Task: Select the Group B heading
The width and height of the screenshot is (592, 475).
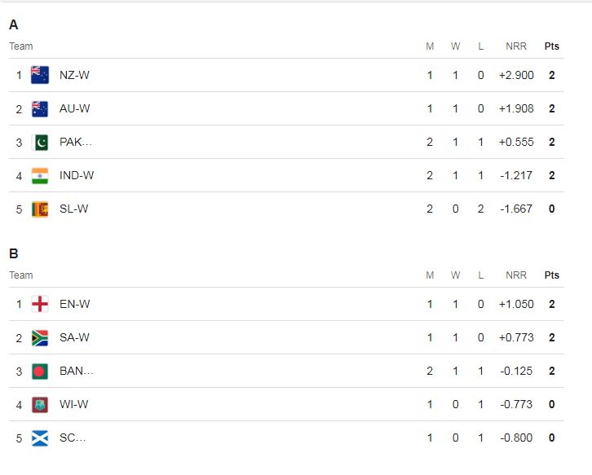Action: 14,253
